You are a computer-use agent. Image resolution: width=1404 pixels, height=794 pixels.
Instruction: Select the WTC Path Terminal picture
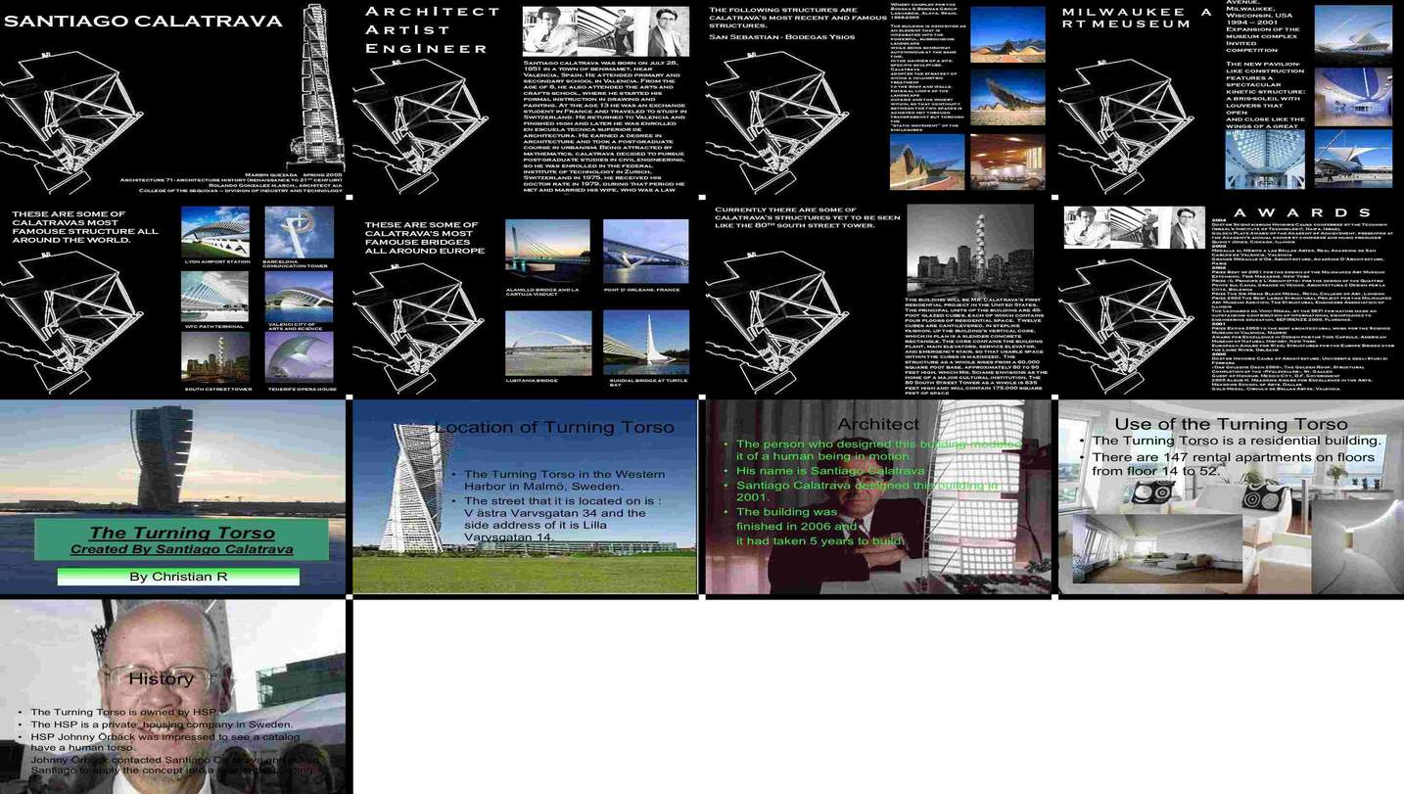pos(215,297)
